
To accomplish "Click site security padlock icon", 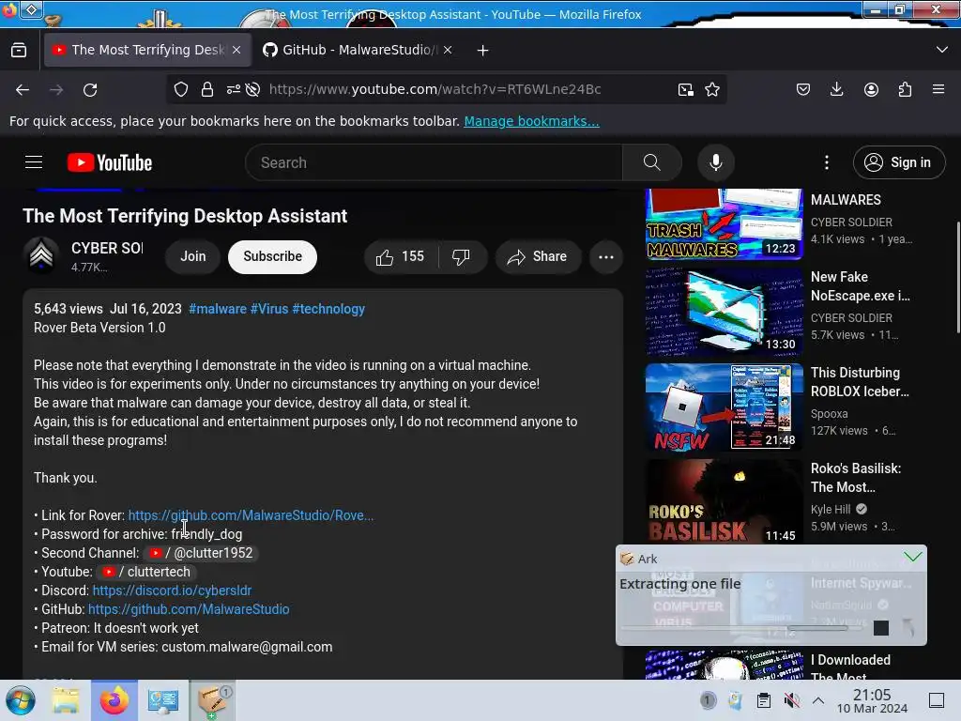I will pyautogui.click(x=207, y=89).
